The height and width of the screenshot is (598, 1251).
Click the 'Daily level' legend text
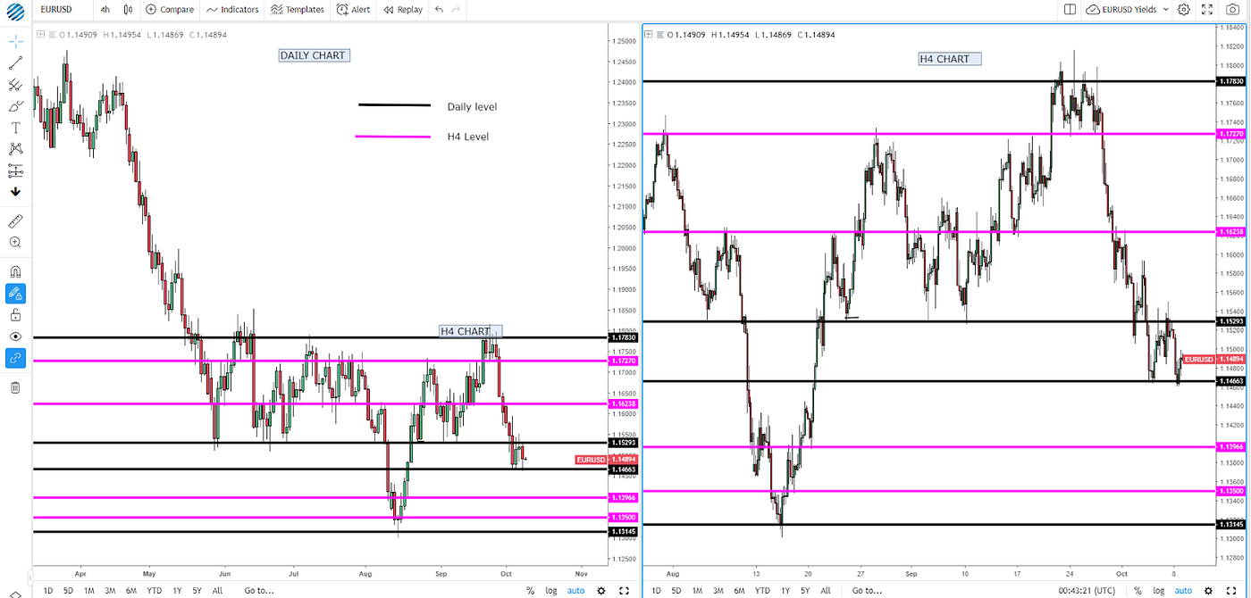pos(472,107)
